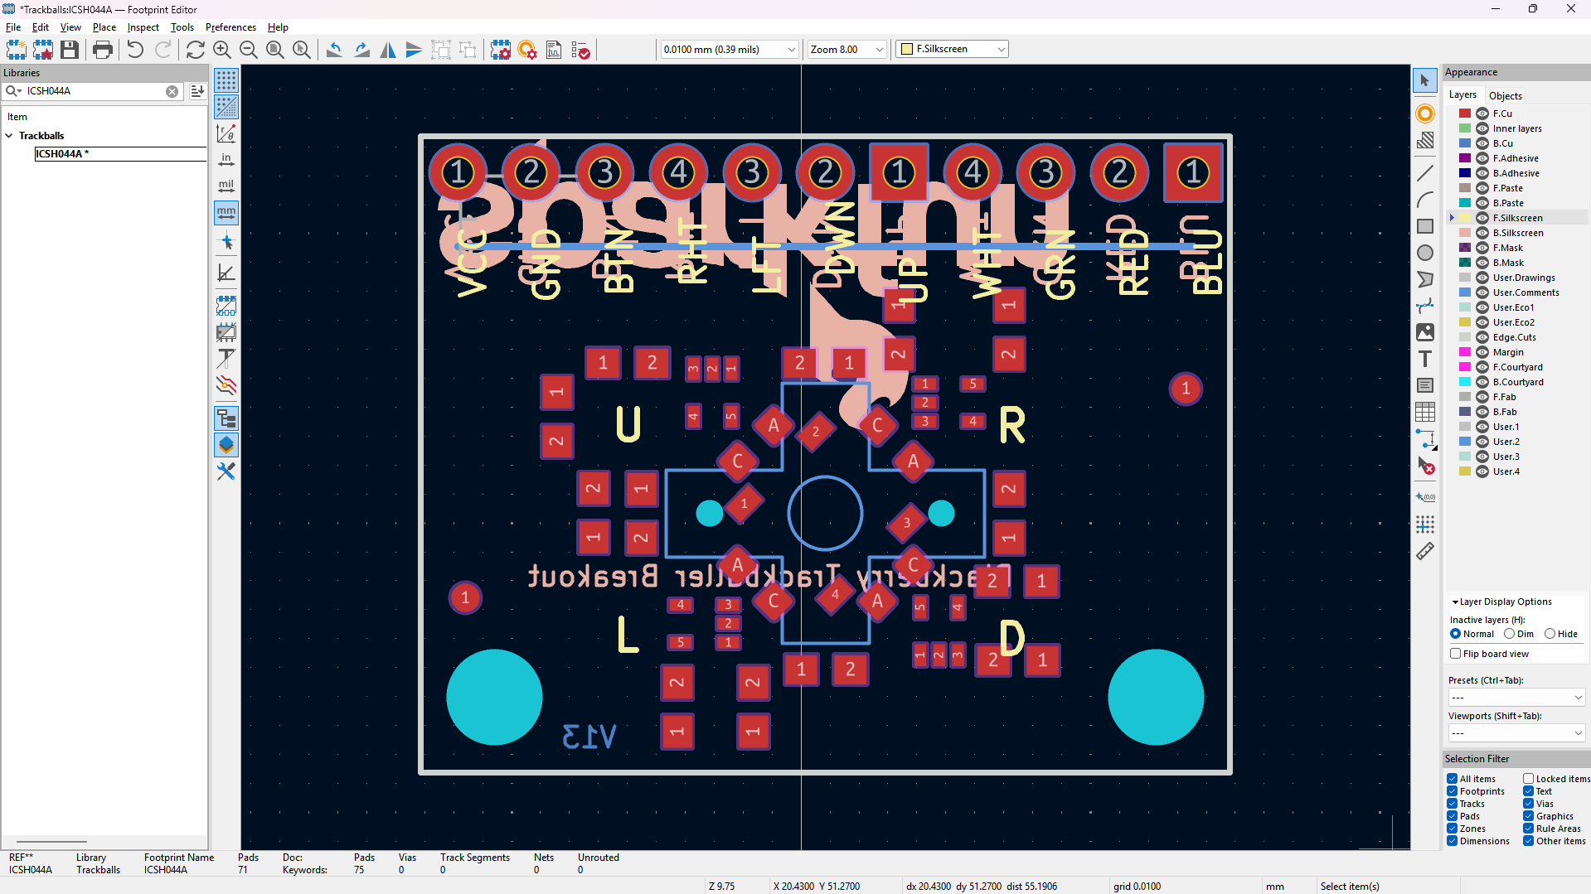Uncheck Tracks in the Selection Filter
The image size is (1591, 894).
pyautogui.click(x=1451, y=804)
